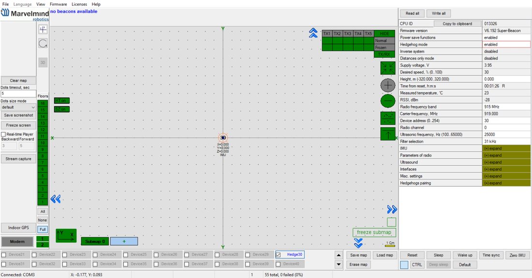Click the Stream capture button
The height and width of the screenshot is (278, 532).
[x=18, y=159]
